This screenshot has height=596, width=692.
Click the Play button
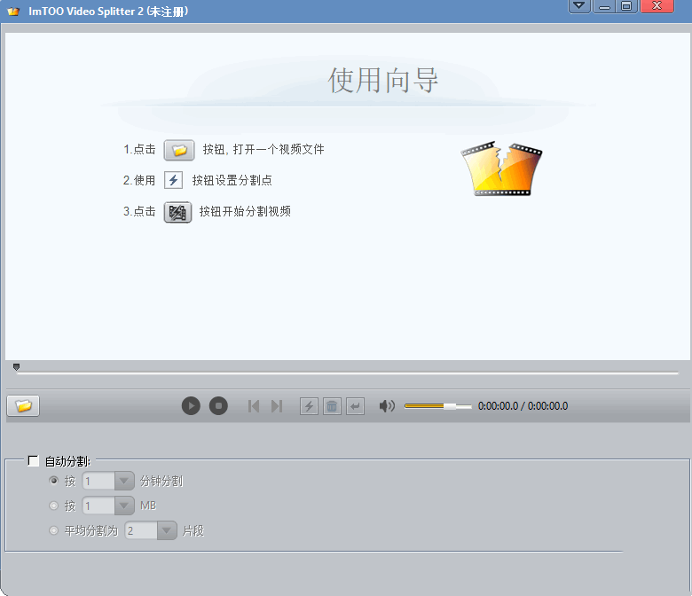click(191, 406)
